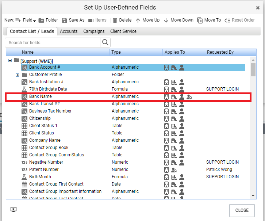Viewport: 265px width, 221px height.
Task: Click Move Up in toolbar
Action: click(x=147, y=20)
